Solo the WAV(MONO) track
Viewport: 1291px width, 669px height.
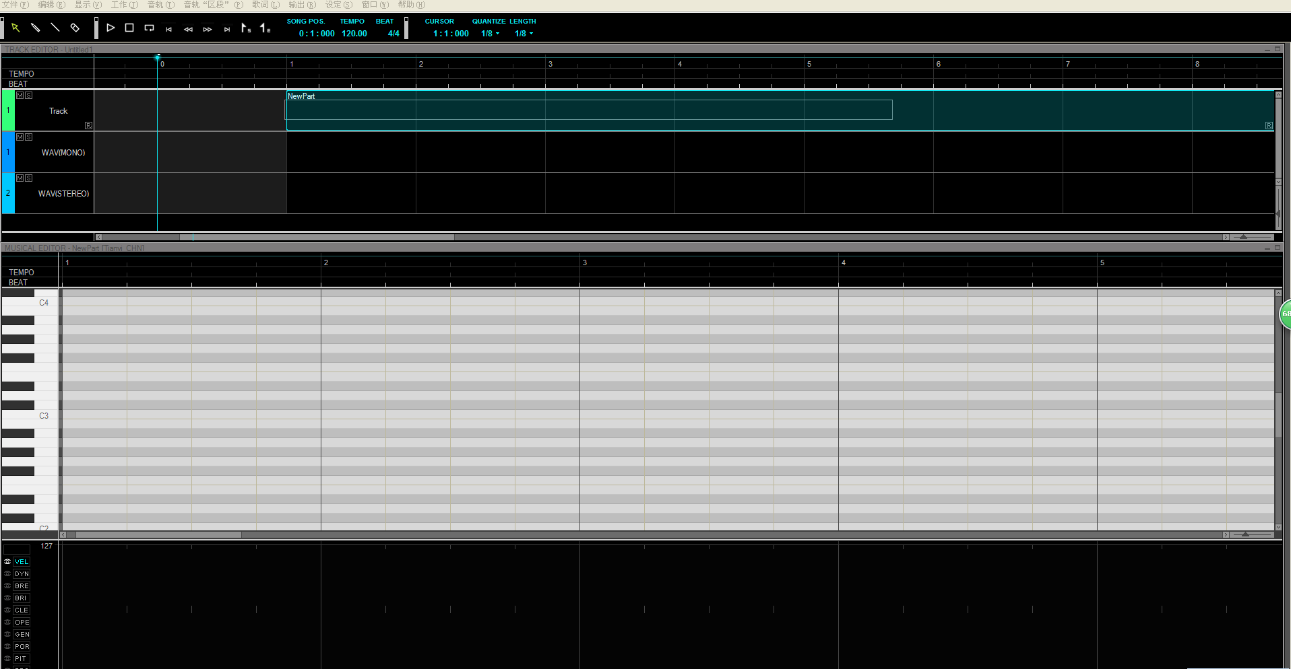coord(28,137)
